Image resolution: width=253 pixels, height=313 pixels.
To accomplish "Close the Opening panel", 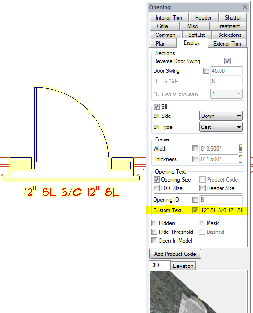I will (x=245, y=7).
